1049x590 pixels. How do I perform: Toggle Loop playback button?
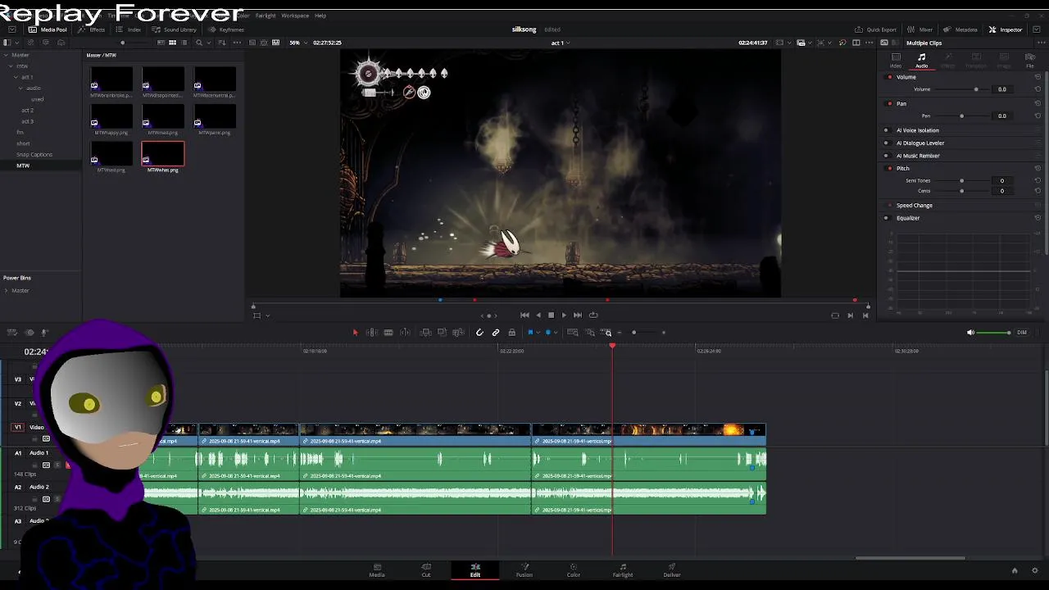pos(593,315)
